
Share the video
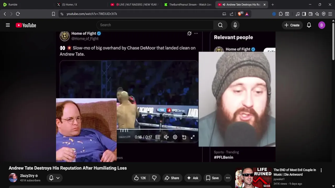[172, 178]
